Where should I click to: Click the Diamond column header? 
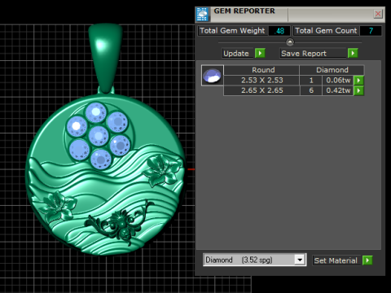[x=332, y=70]
